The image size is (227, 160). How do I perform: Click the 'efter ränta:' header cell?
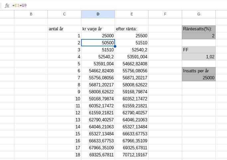tap(132, 29)
